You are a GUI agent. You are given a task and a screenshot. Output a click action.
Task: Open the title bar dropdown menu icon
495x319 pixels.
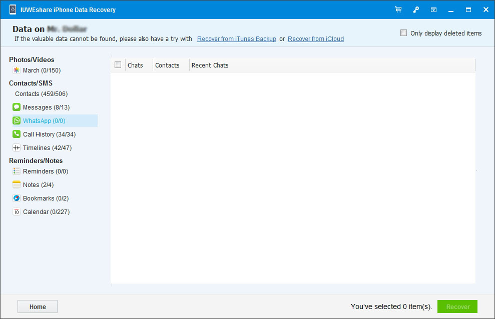pyautogui.click(x=434, y=10)
